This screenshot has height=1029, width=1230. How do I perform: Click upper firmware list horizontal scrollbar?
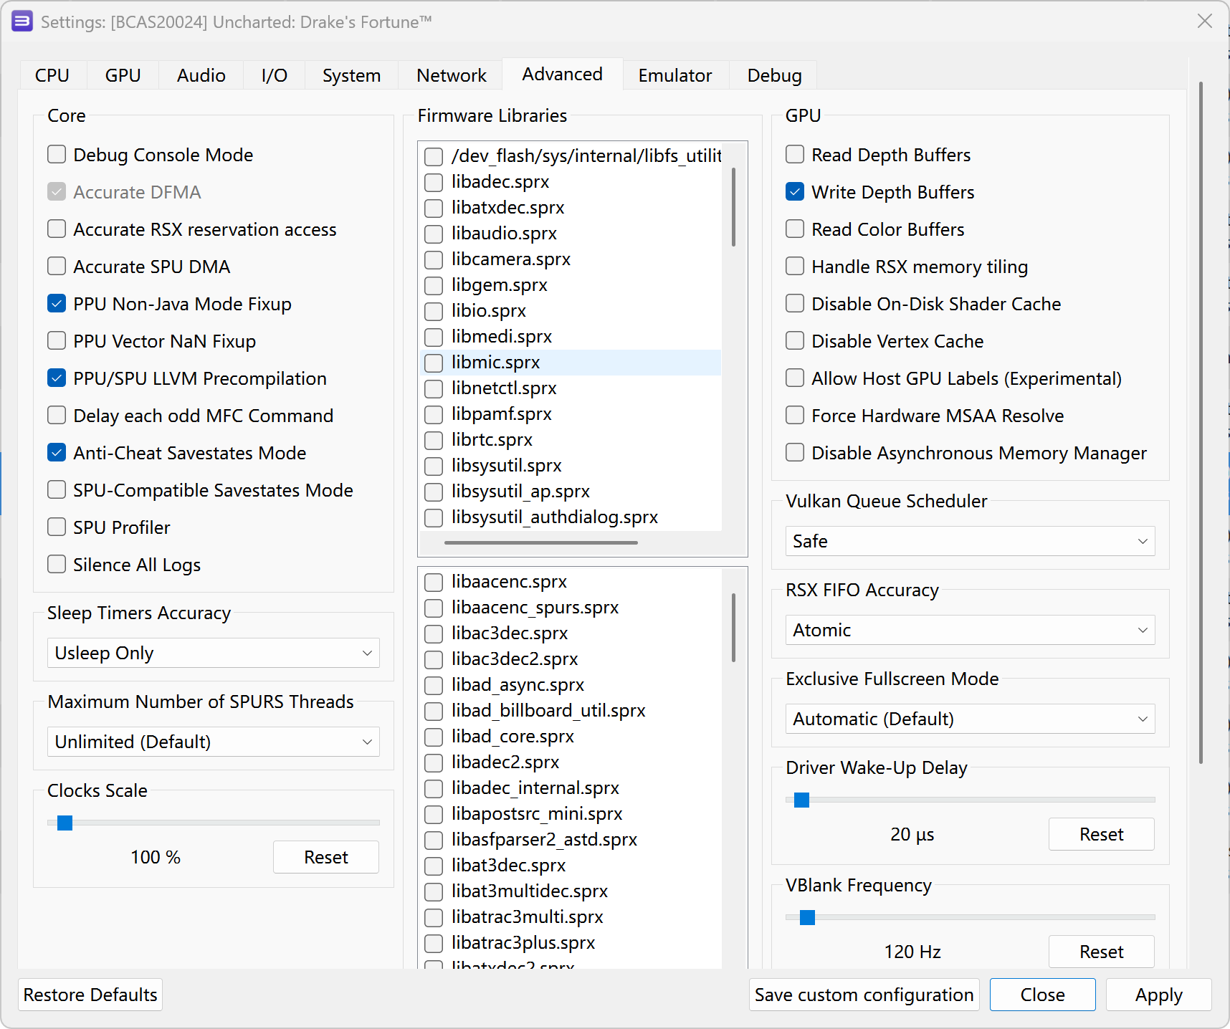[x=541, y=542]
